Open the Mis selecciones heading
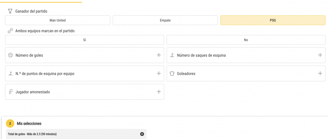Viewport: 328px width, 139px height. tap(29, 123)
